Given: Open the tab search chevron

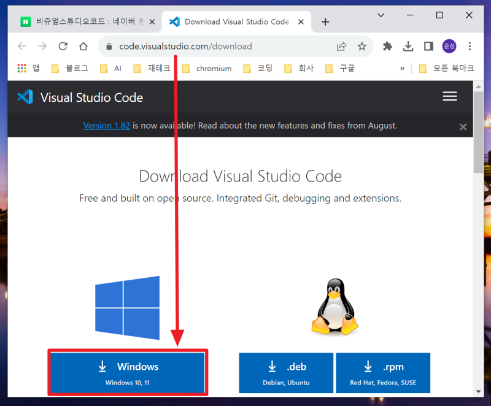Looking at the screenshot, I should click(381, 15).
